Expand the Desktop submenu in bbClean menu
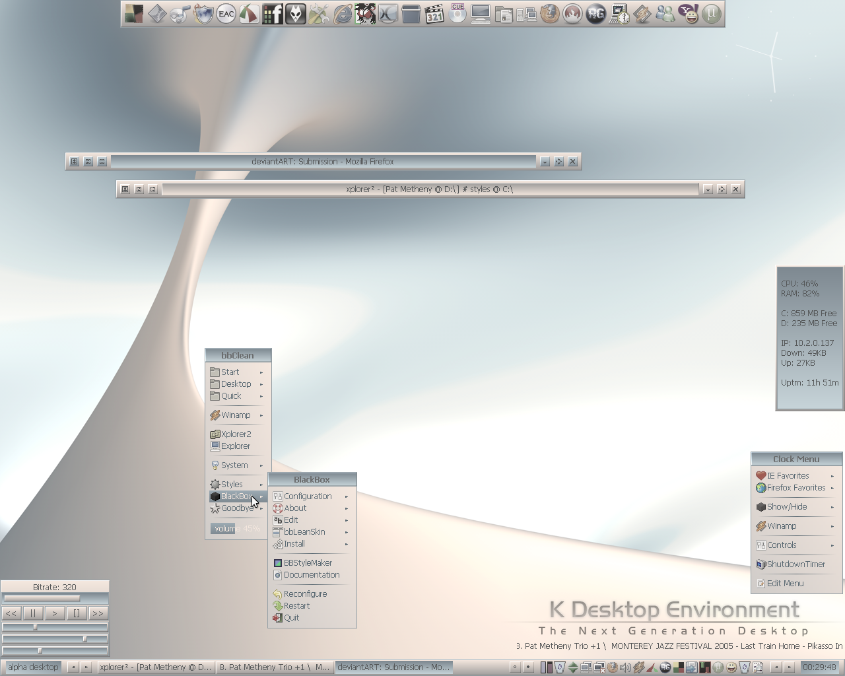 pyautogui.click(x=238, y=384)
